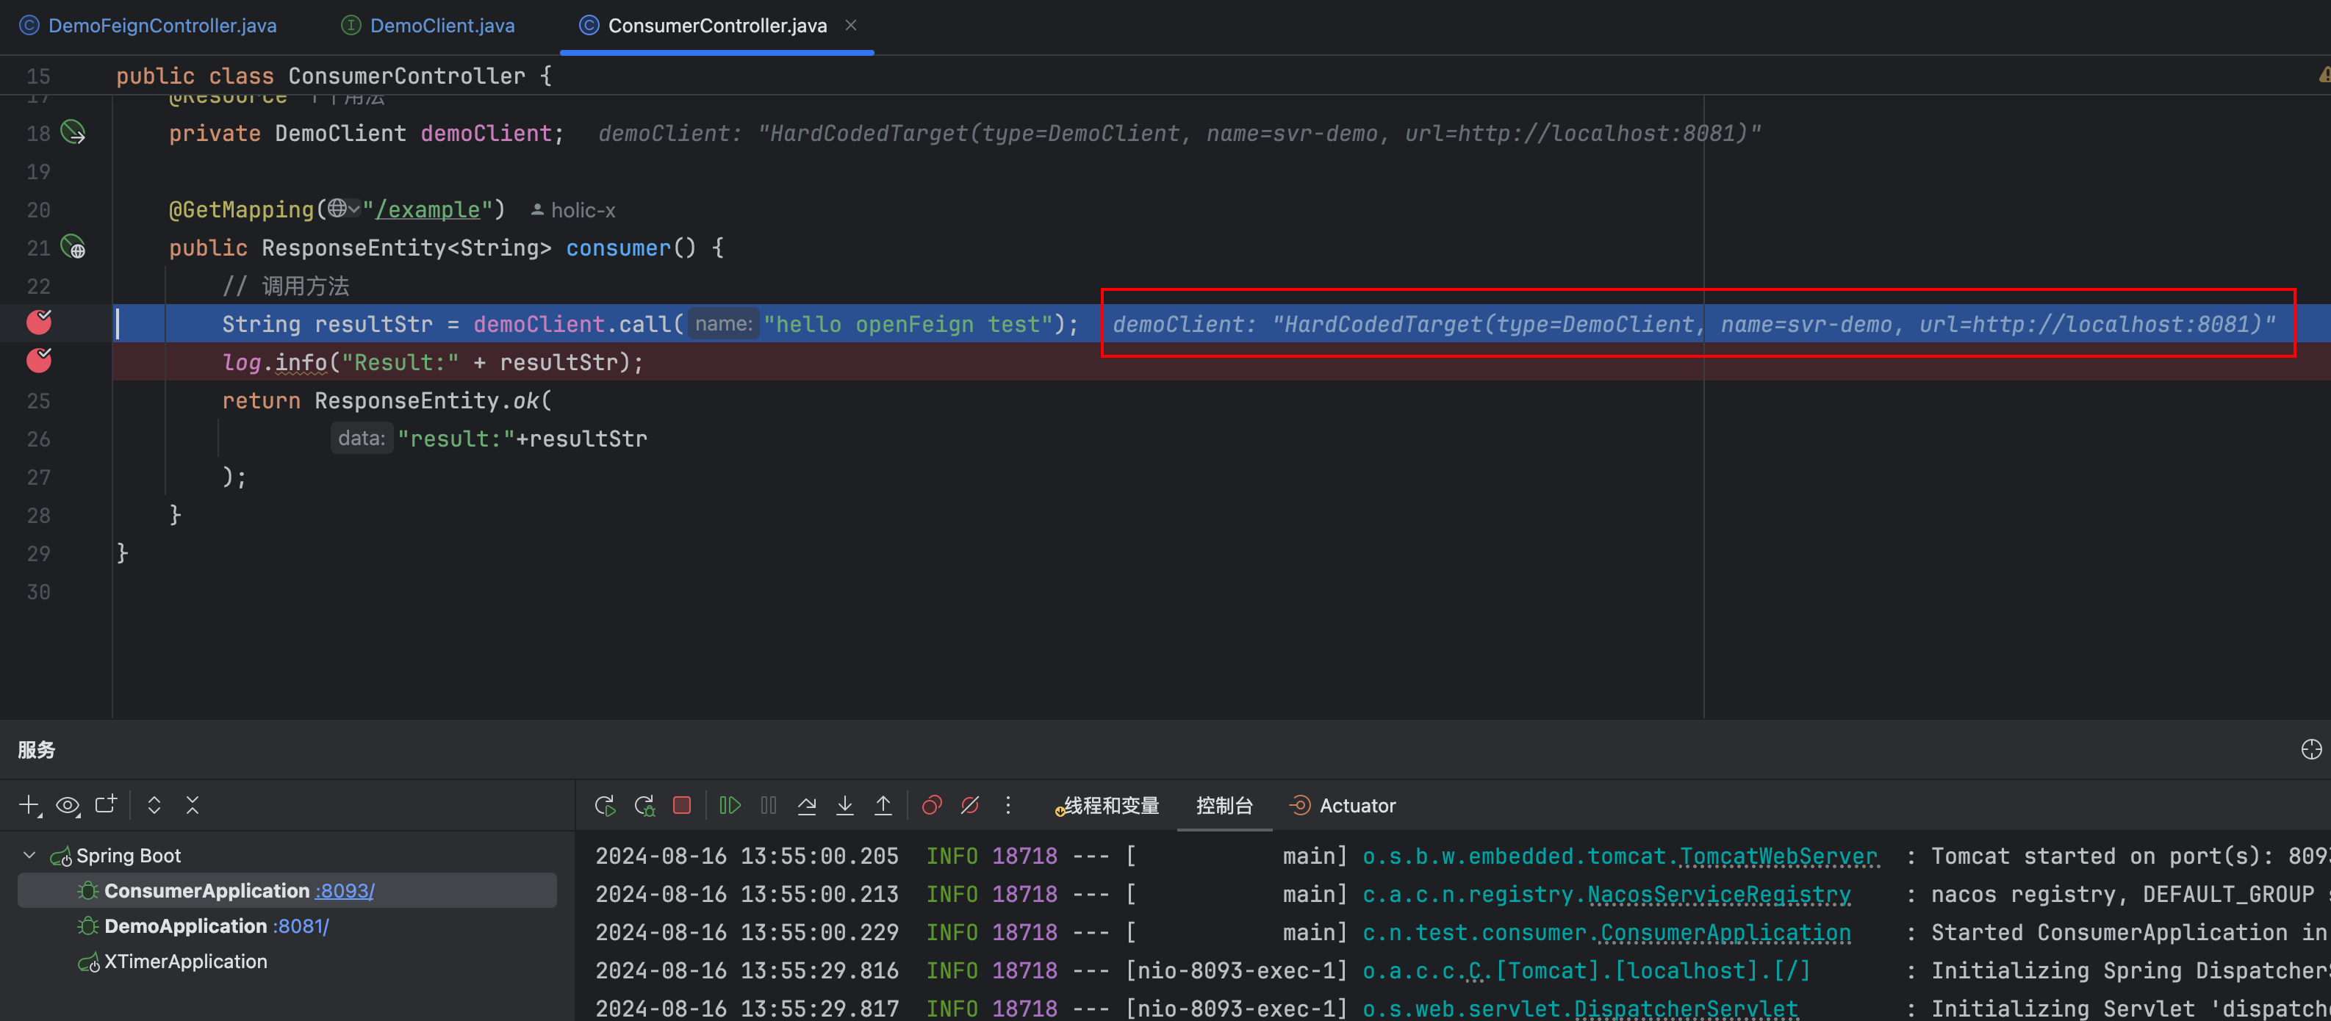Click the Services panel options icon at right

coord(2311,748)
